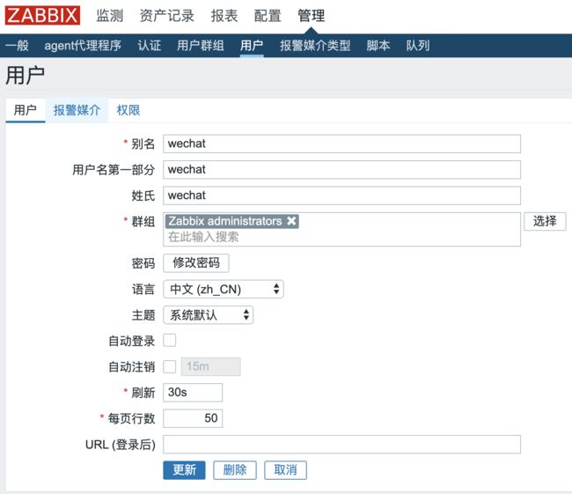Focus the 别名 input field
The width and height of the screenshot is (572, 494).
click(x=341, y=144)
